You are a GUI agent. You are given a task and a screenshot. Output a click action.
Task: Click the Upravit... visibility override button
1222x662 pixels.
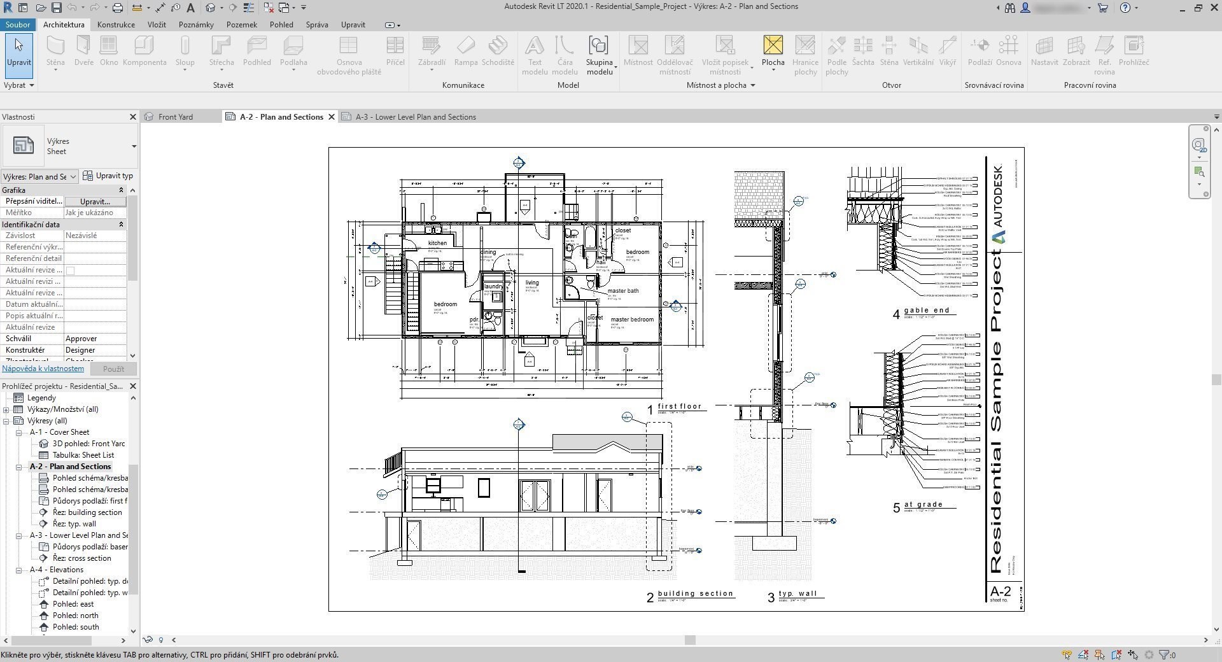click(x=95, y=202)
